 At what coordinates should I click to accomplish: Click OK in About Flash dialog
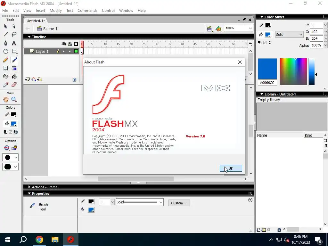[231, 168]
